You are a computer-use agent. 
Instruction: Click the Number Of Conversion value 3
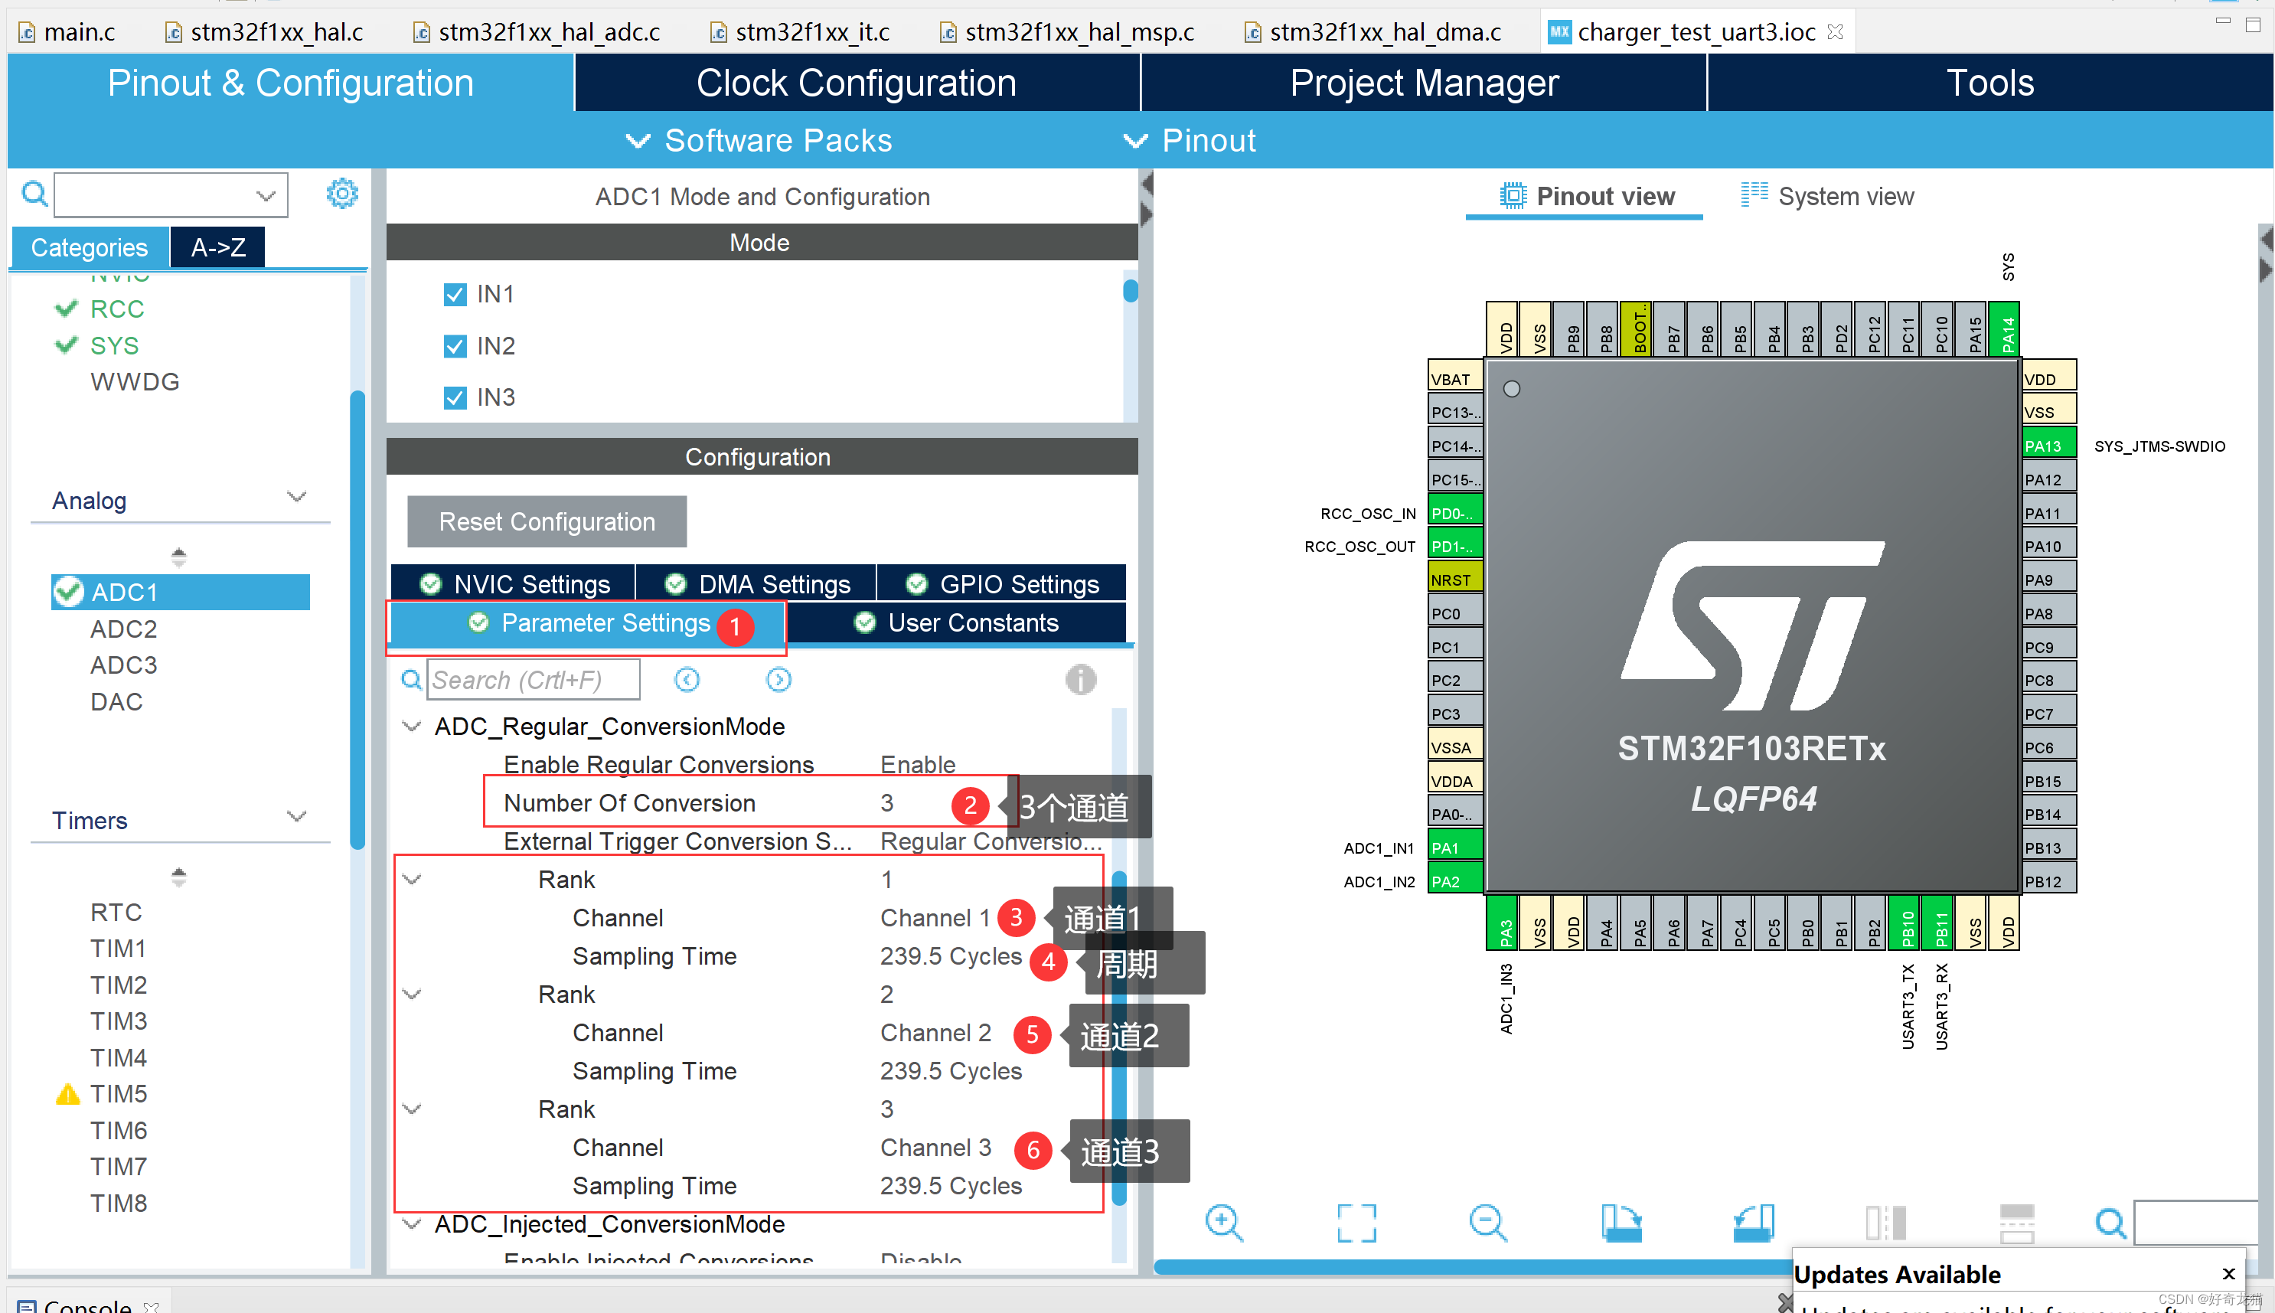(886, 802)
